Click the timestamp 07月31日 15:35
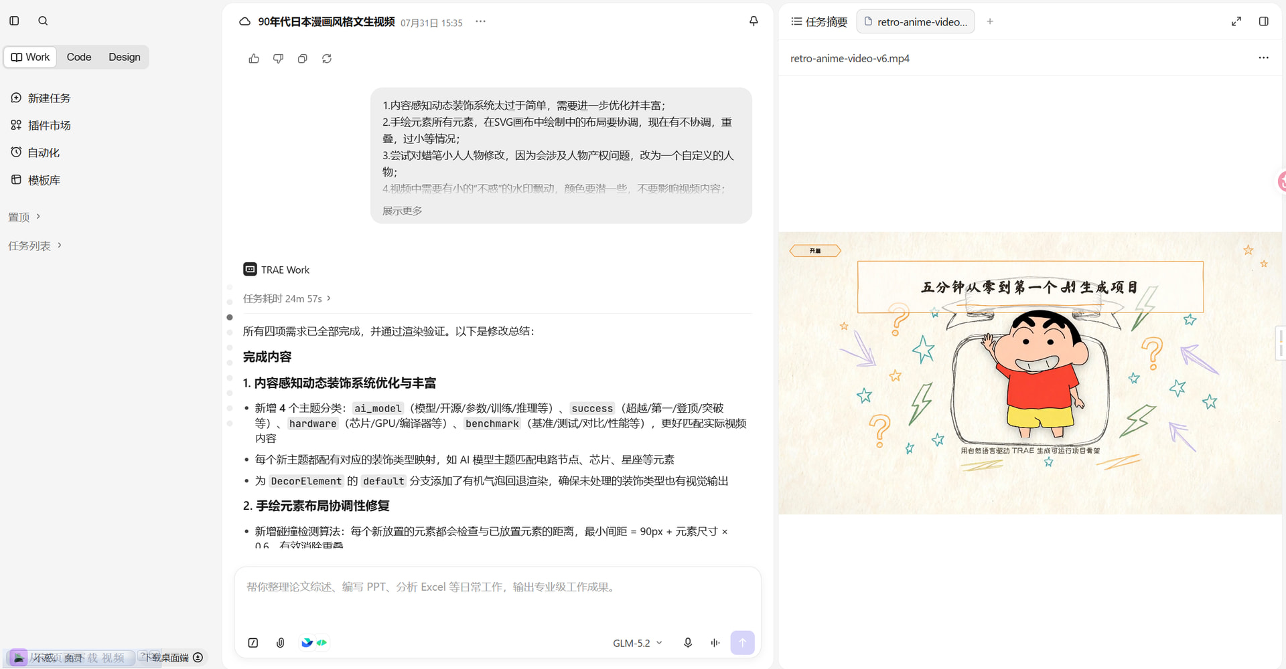The height and width of the screenshot is (669, 1286). 431,23
